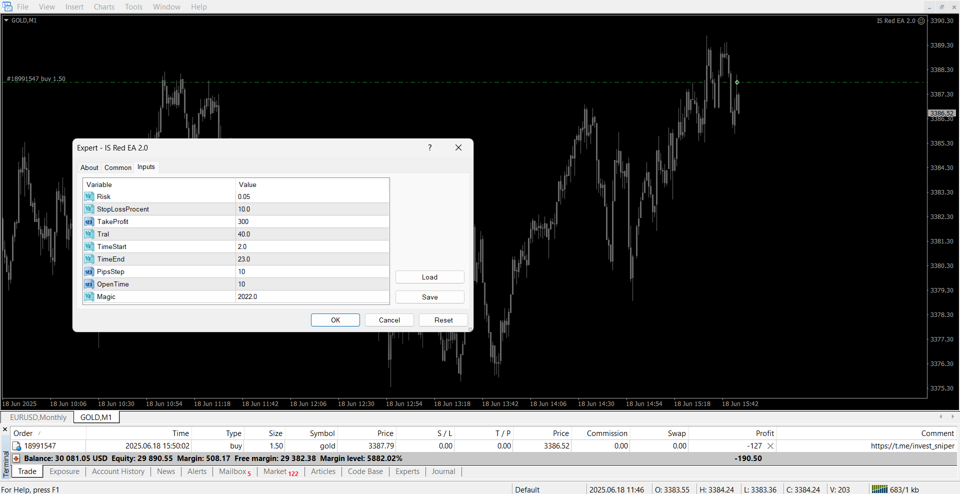This screenshot has height=494, width=960.
Task: Close the Terminal panel with its X icon
Action: pyautogui.click(x=5, y=429)
